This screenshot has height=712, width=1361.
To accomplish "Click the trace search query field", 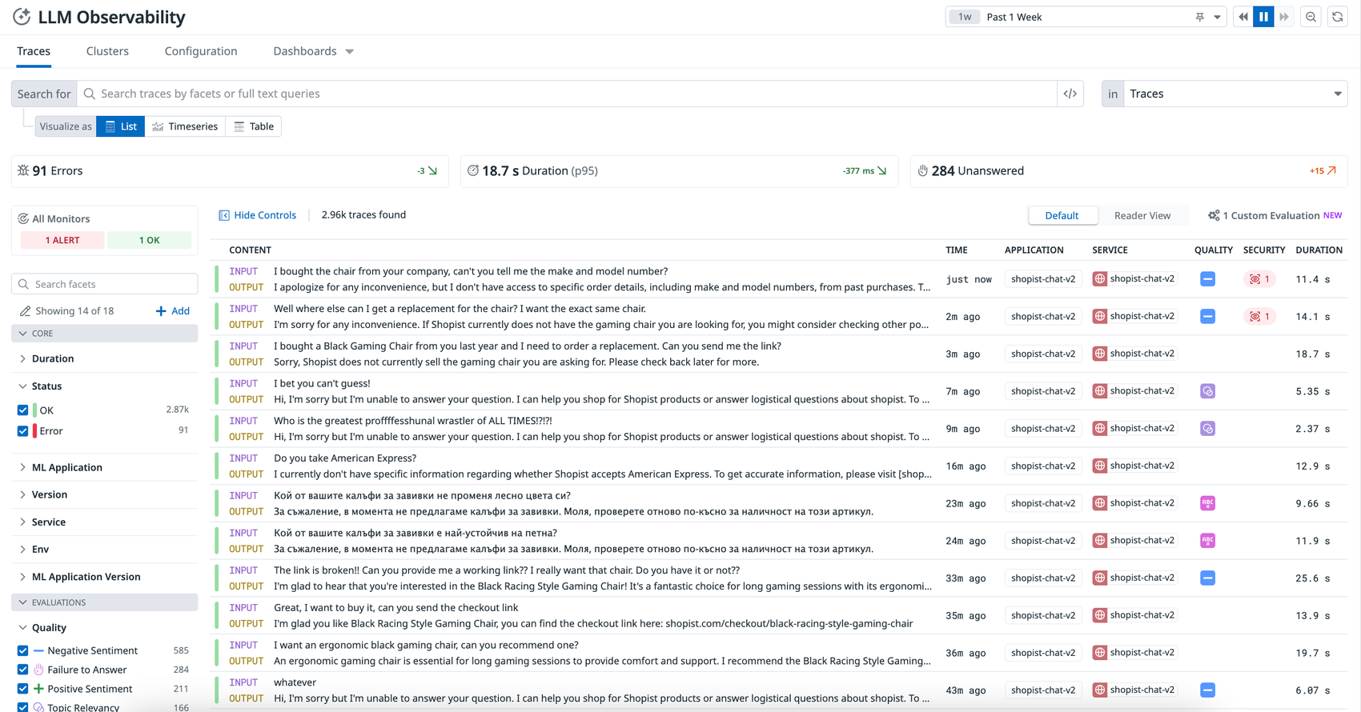I will 567,94.
